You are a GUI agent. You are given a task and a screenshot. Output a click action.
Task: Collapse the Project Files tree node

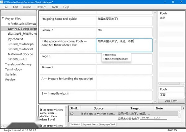tap(3, 18)
